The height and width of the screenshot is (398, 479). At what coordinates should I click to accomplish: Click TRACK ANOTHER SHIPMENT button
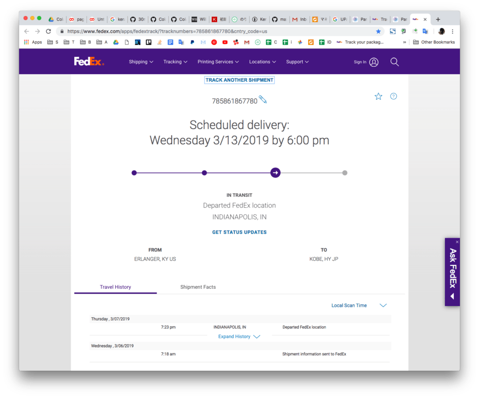[x=239, y=80]
